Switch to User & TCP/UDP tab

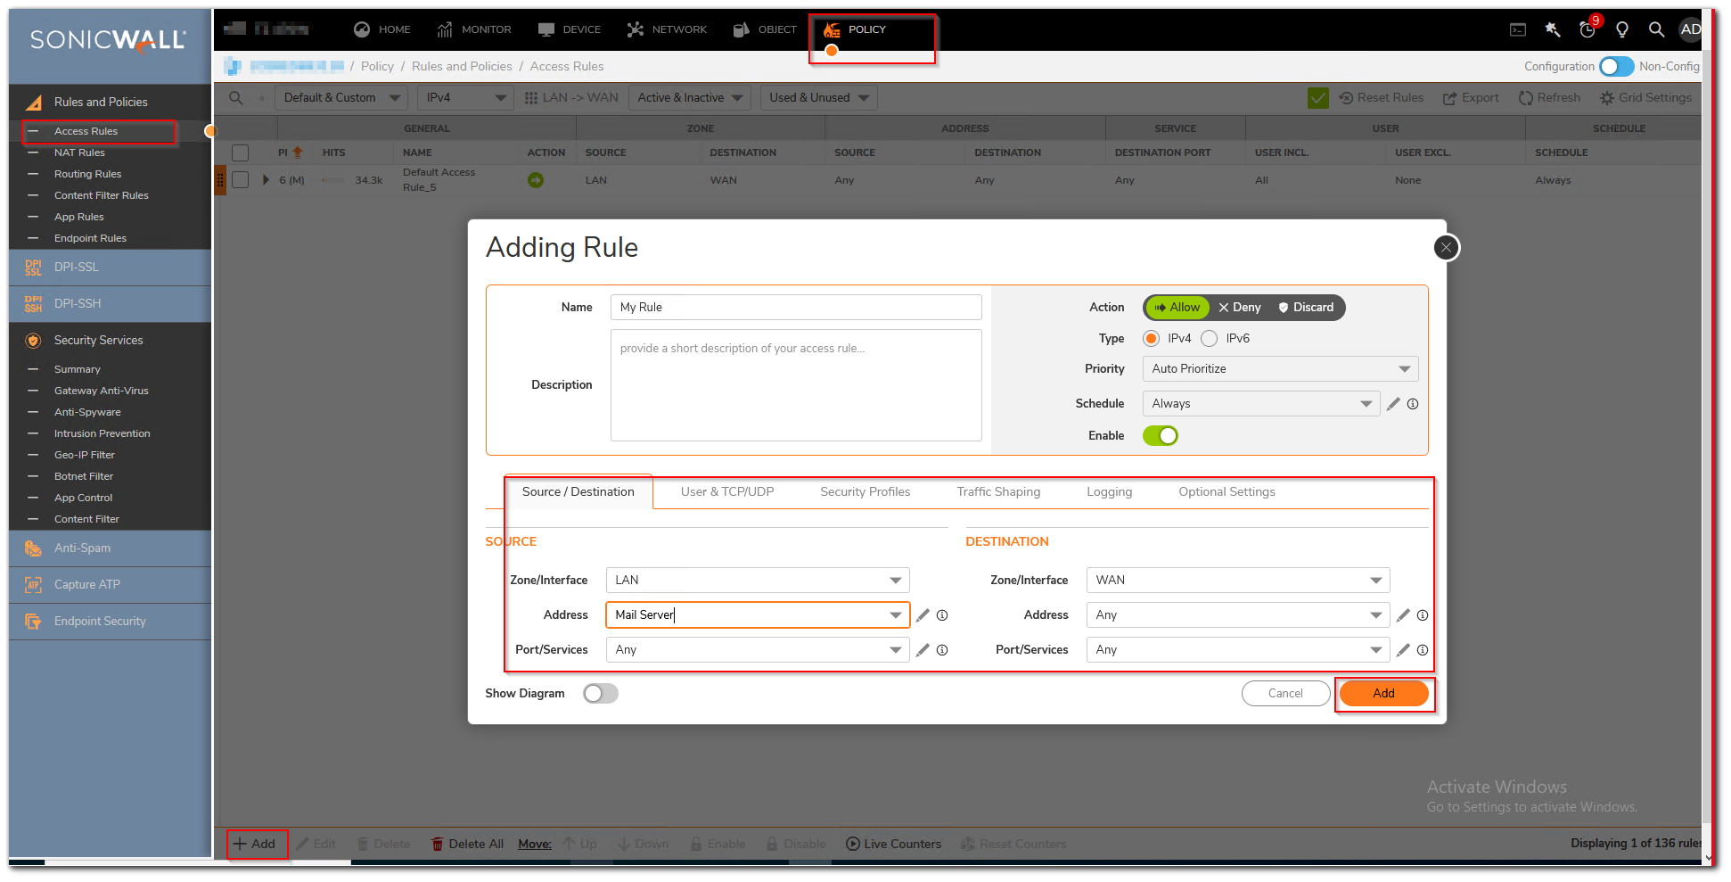coord(727,492)
